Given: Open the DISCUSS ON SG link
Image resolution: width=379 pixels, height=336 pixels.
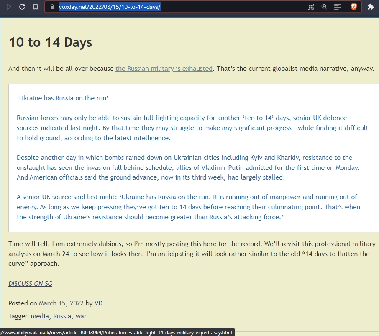Looking at the screenshot, I should point(30,284).
